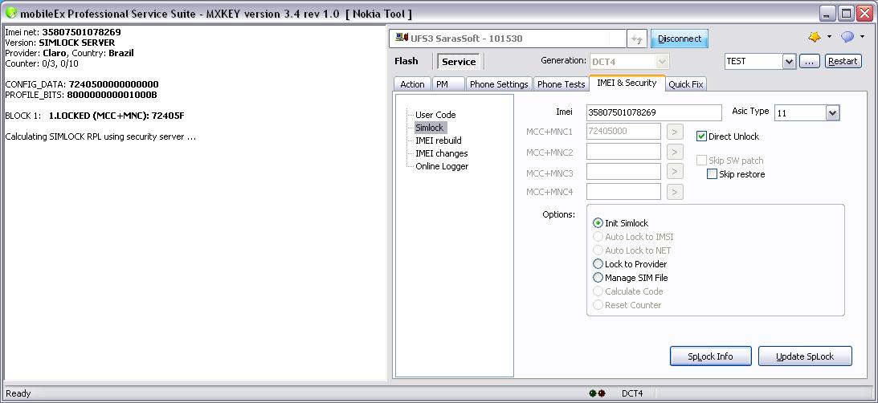
Task: Open the Generation DCT4 dropdown
Action: click(663, 62)
